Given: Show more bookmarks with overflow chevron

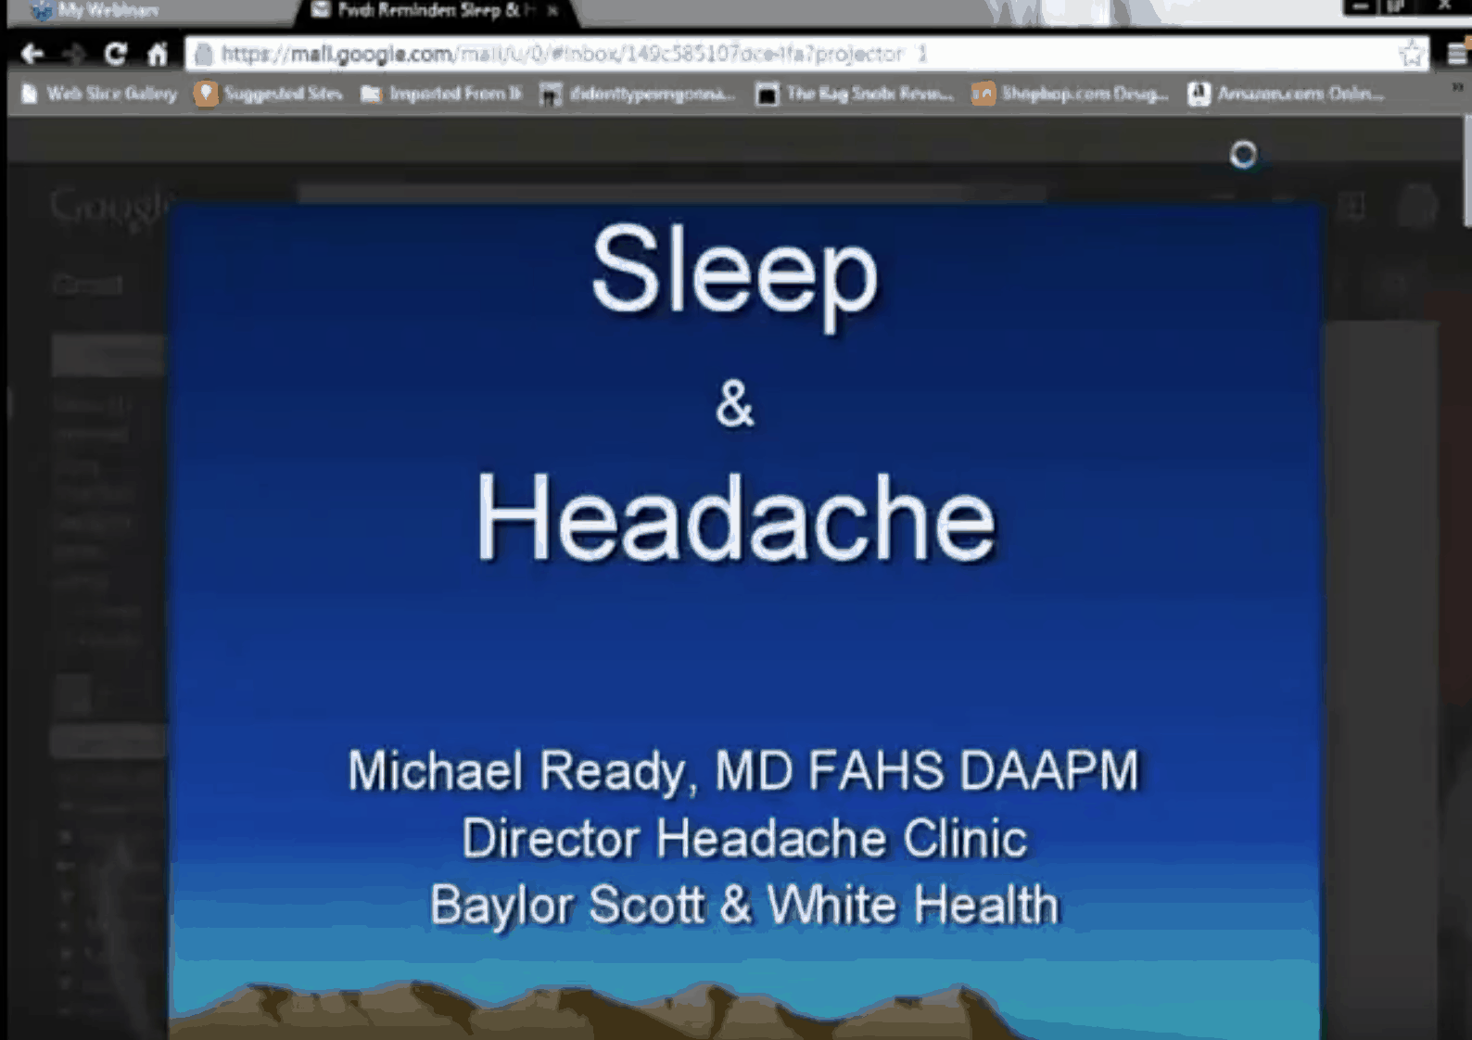Looking at the screenshot, I should (1457, 88).
